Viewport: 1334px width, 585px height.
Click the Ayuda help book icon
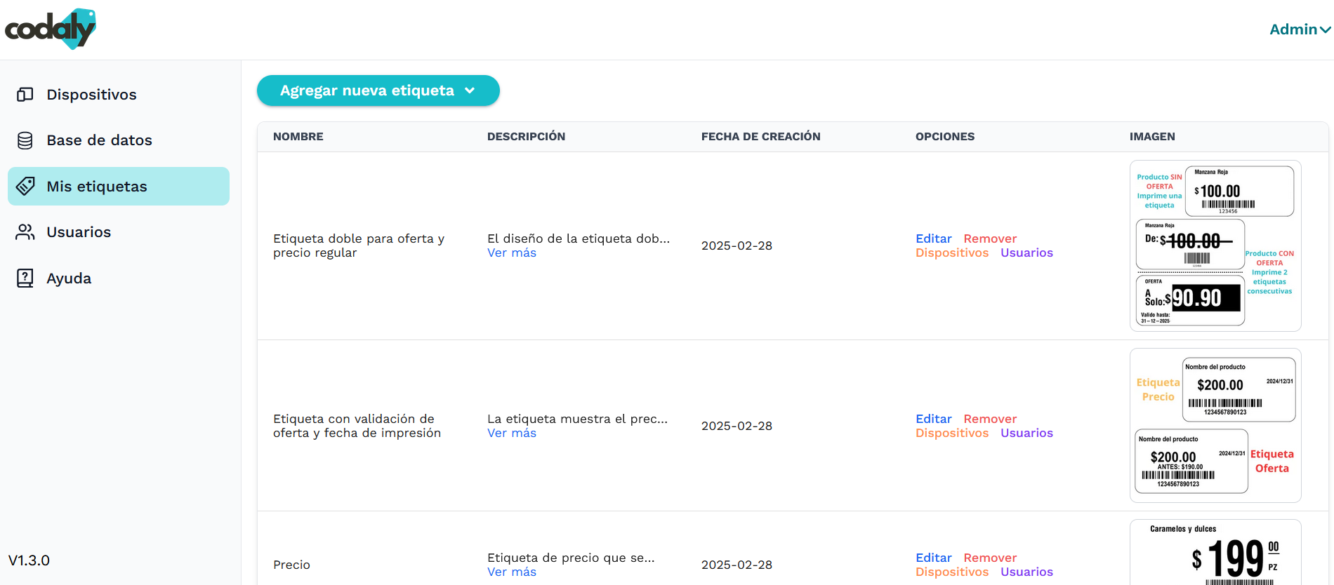point(25,278)
